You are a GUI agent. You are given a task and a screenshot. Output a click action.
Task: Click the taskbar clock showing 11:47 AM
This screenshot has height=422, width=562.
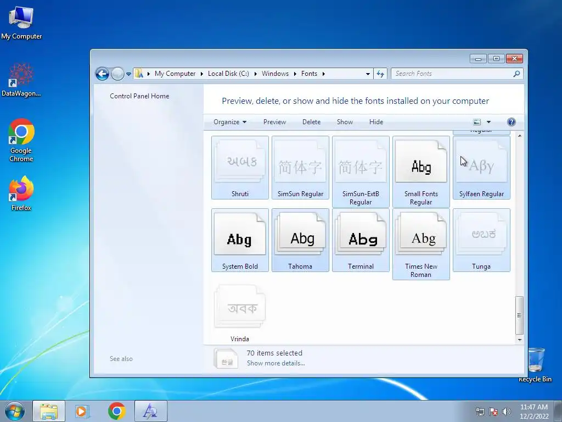pyautogui.click(x=534, y=411)
